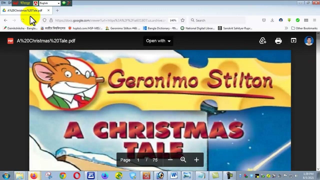Click the vertical scrollbar up arrow
320x180 pixels.
[318, 33]
